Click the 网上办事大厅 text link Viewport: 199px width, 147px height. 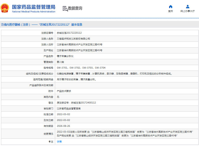click(x=188, y=11)
